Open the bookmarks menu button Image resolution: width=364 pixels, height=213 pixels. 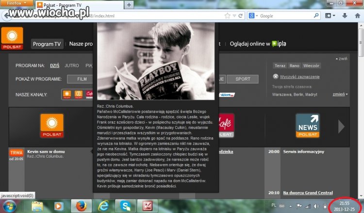pyautogui.click(x=330, y=16)
